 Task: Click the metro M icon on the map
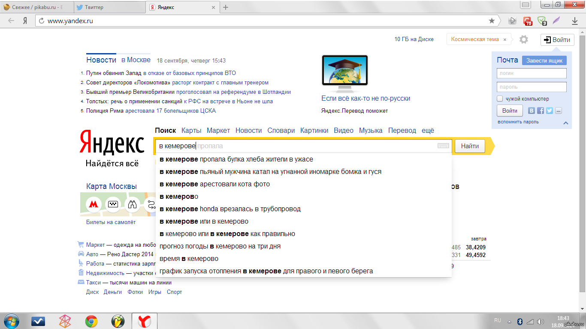point(93,204)
